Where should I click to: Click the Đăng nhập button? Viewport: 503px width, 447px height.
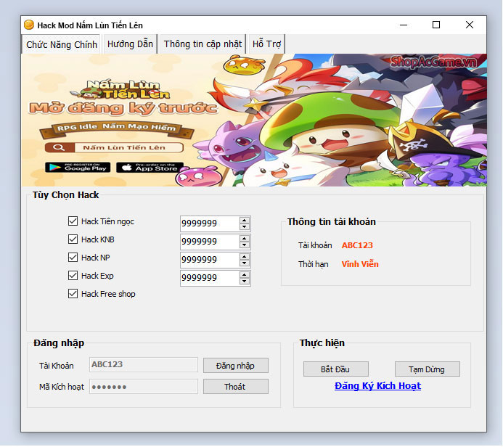[235, 366]
